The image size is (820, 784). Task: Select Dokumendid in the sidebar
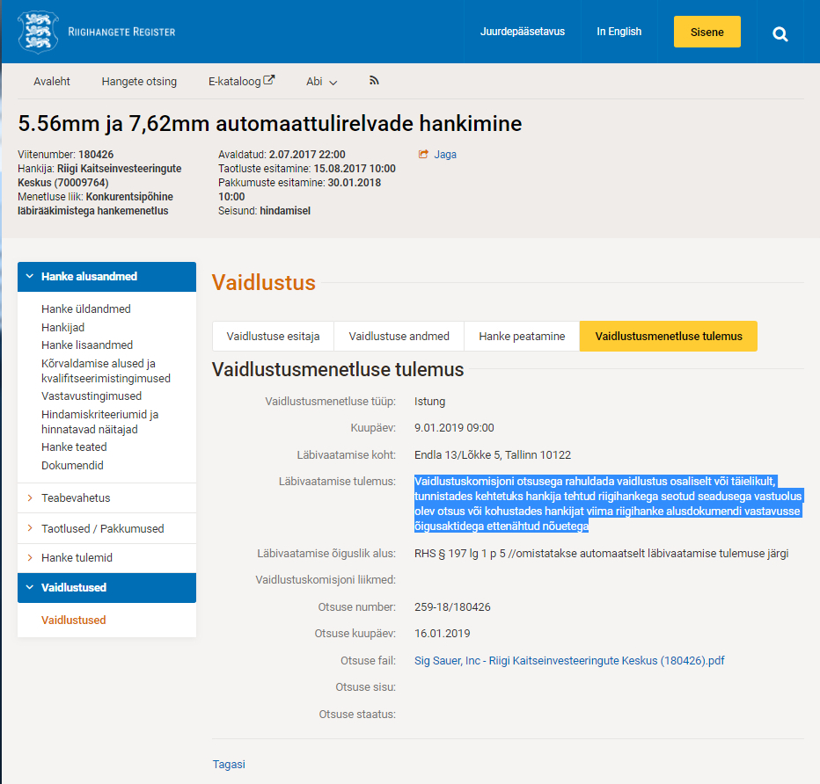pyautogui.click(x=72, y=466)
